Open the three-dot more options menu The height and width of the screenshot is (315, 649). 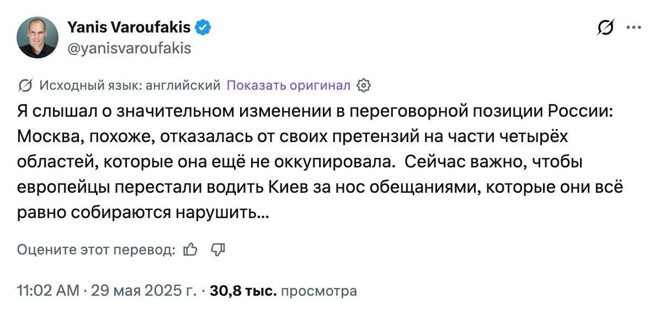[x=632, y=28]
